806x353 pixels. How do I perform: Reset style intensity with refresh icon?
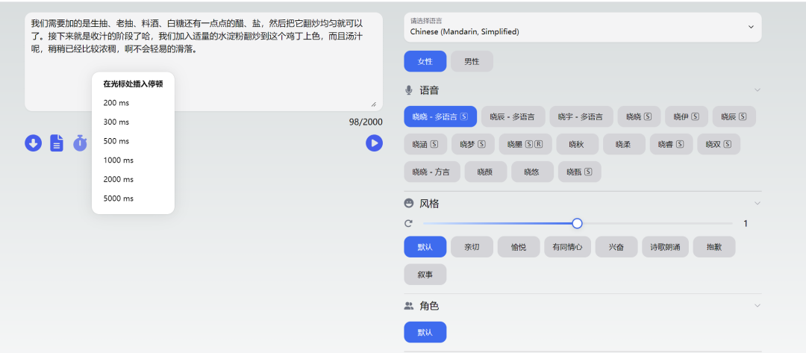(409, 223)
